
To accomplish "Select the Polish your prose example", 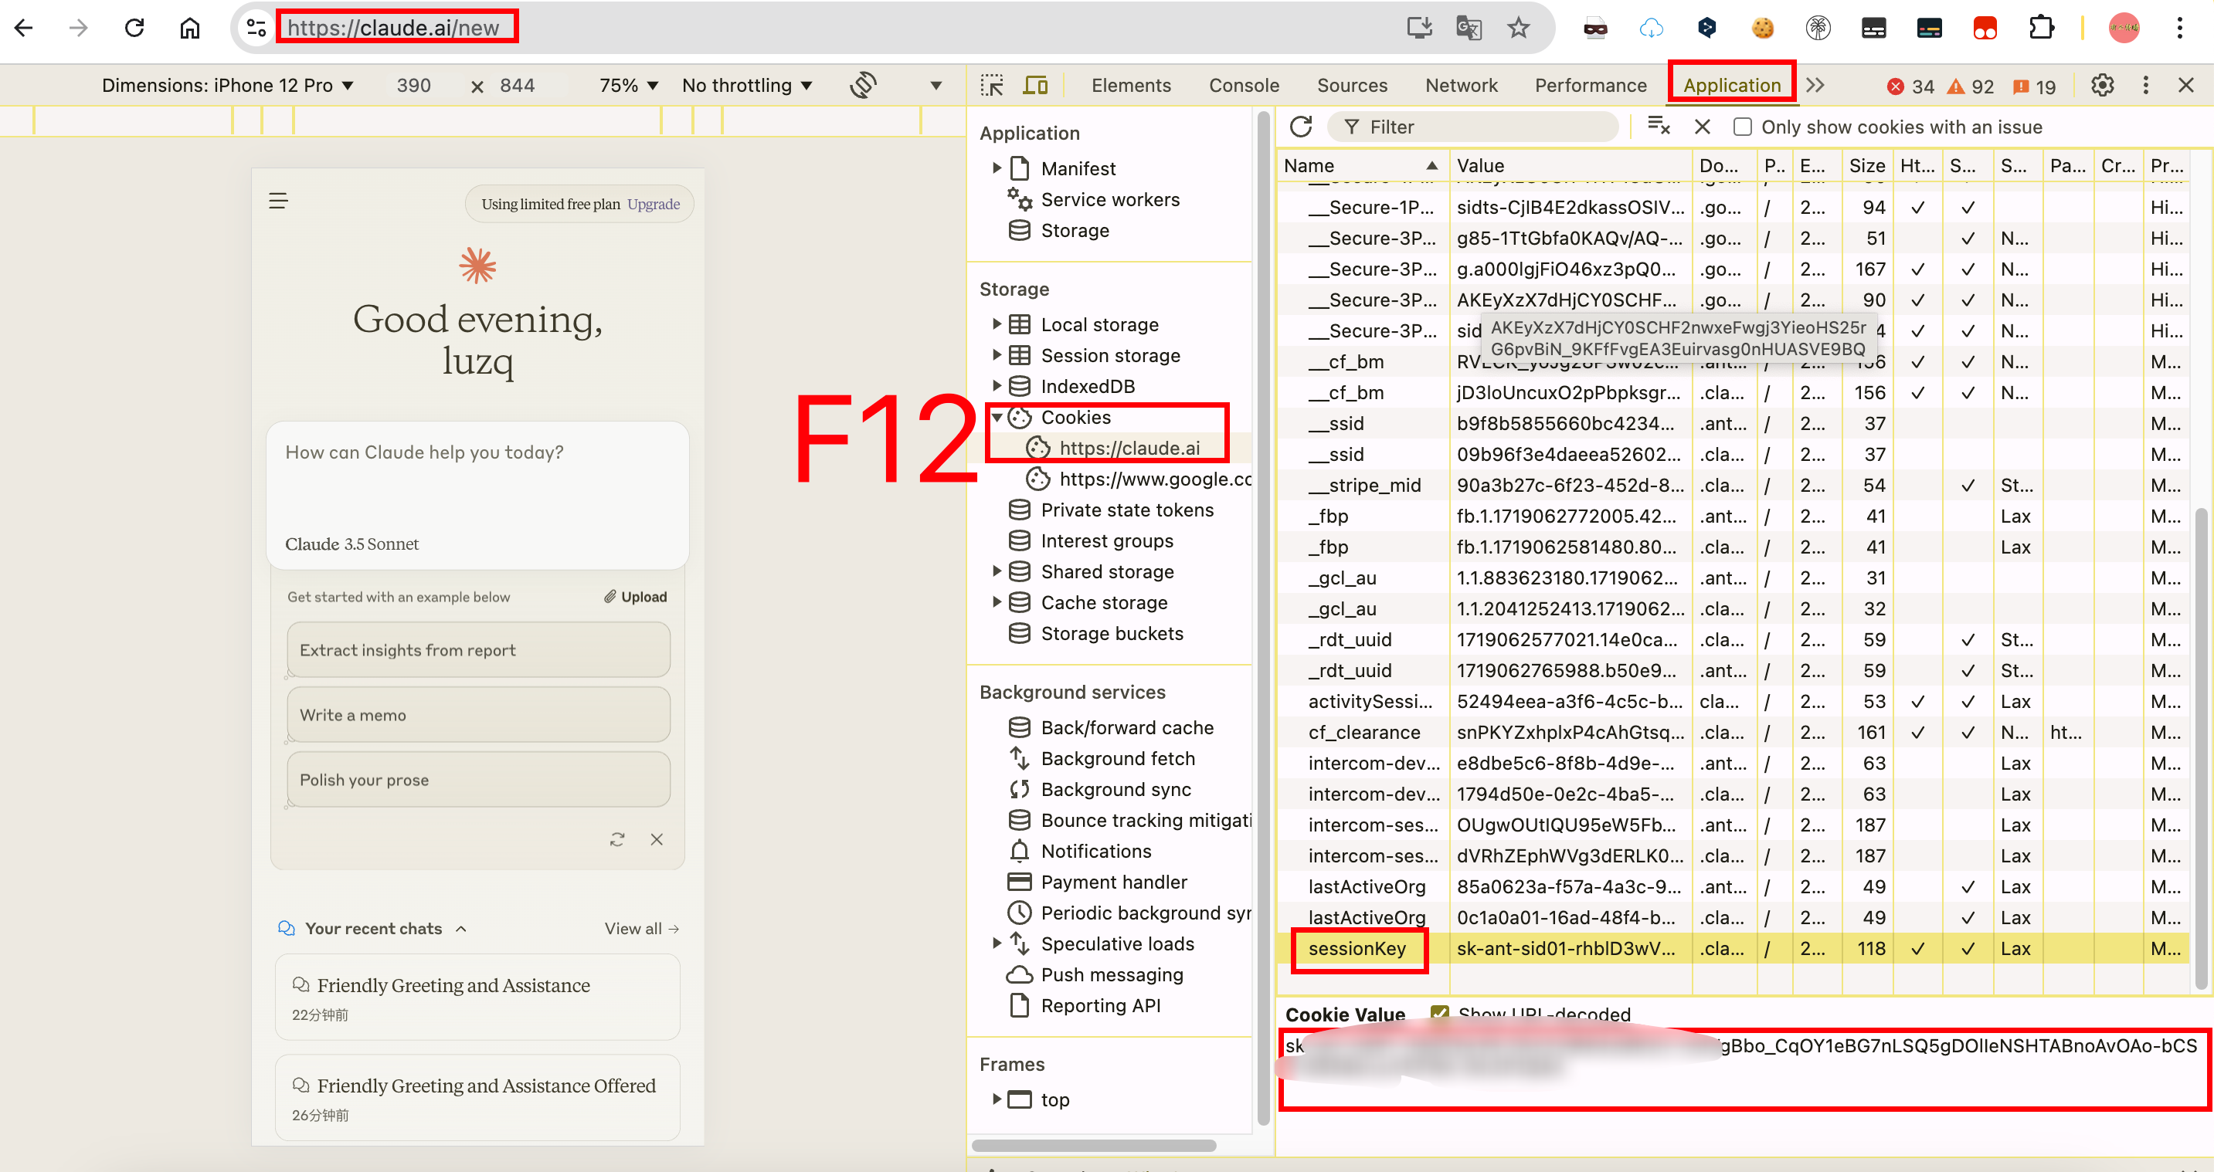I will pyautogui.click(x=479, y=781).
